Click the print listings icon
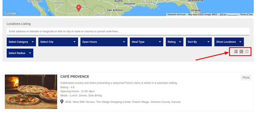The height and width of the screenshot is (113, 260). 247,52
